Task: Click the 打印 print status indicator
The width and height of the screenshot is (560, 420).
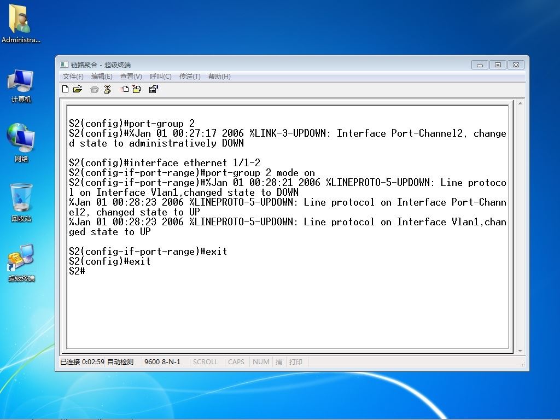Action: point(296,362)
